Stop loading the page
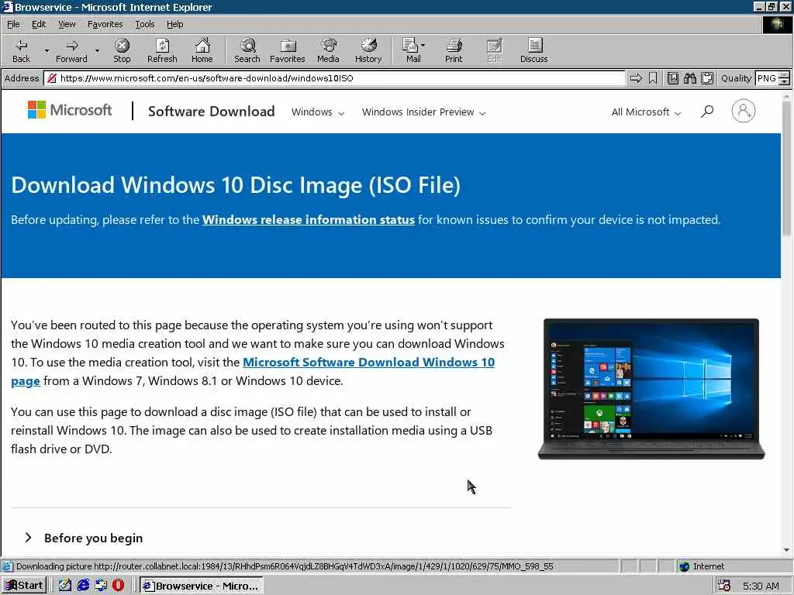This screenshot has height=595, width=794. pos(122,50)
